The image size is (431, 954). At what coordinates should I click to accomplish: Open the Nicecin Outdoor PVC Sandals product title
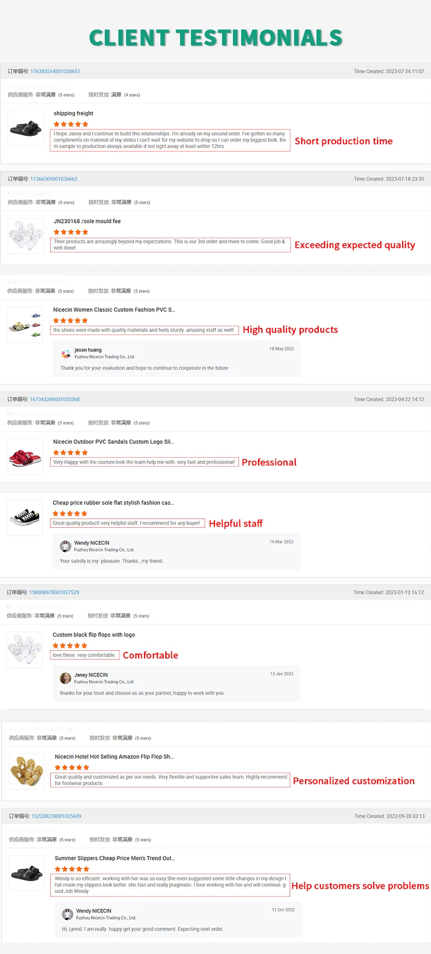[x=113, y=441]
